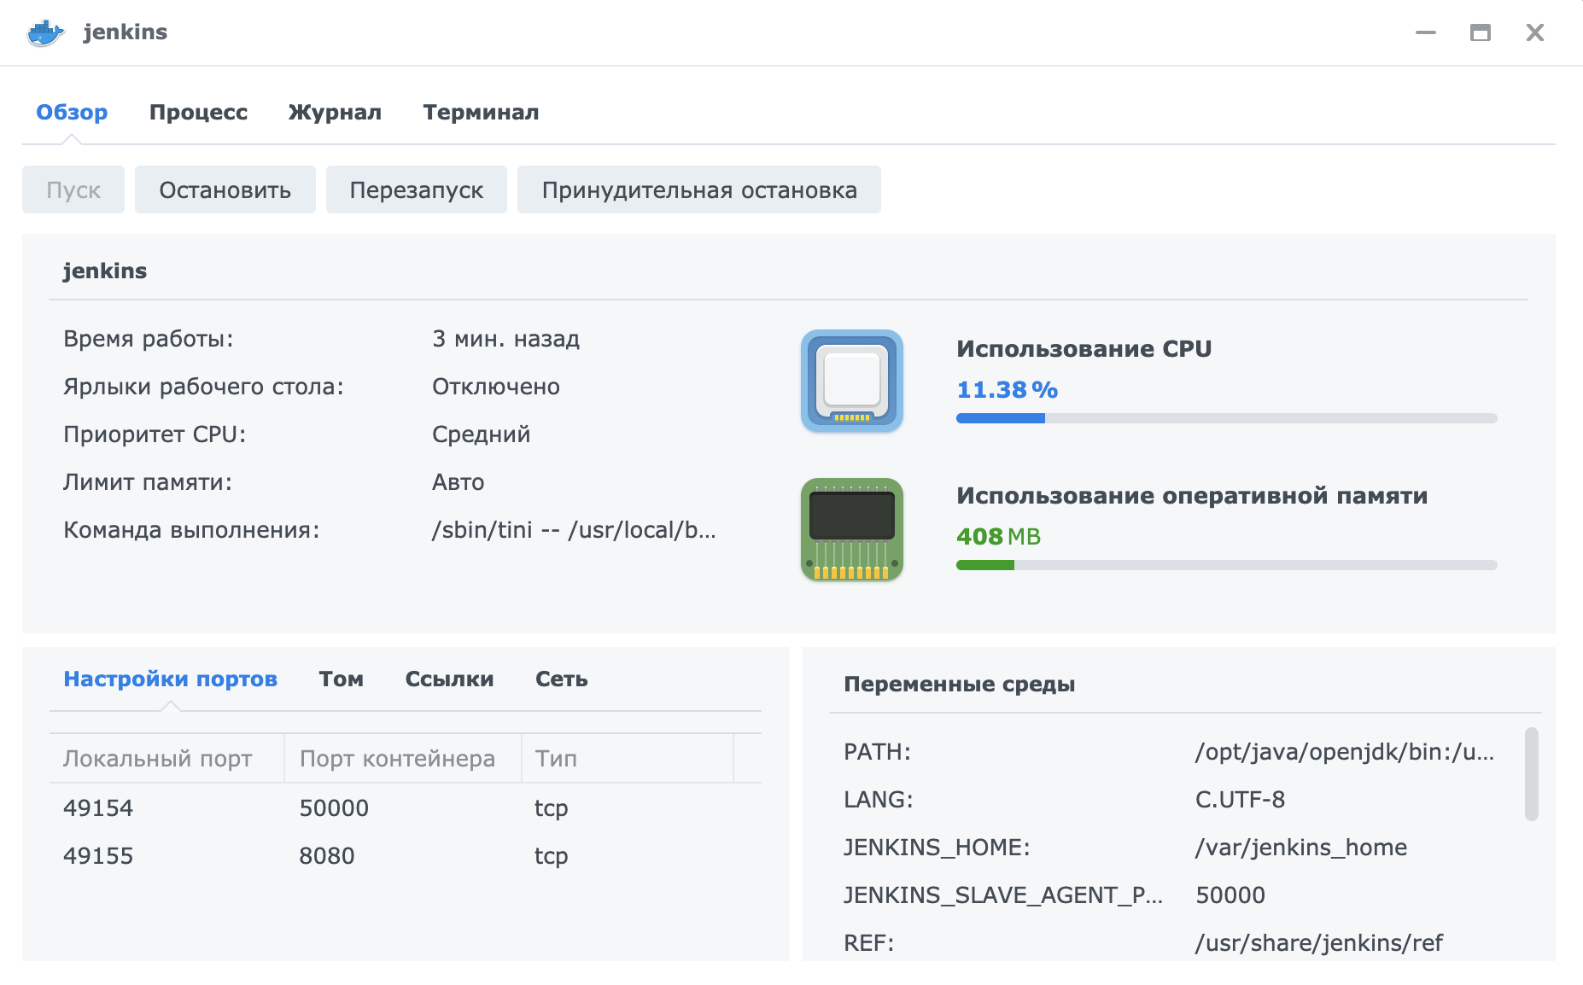Select the port row with 8080
Image resolution: width=1583 pixels, height=985 pixels.
326,855
